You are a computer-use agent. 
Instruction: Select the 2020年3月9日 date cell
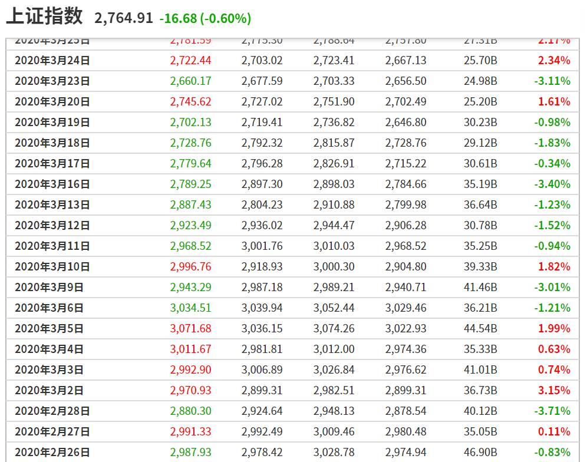[x=49, y=287]
